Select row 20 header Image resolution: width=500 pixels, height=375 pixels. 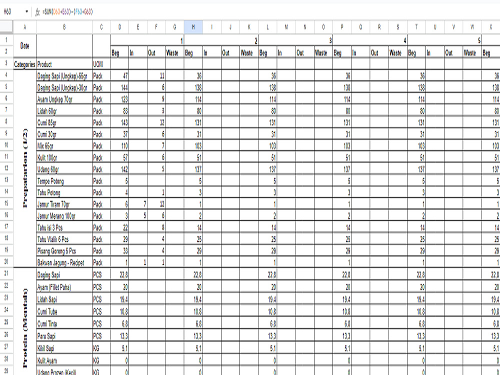pos(6,262)
